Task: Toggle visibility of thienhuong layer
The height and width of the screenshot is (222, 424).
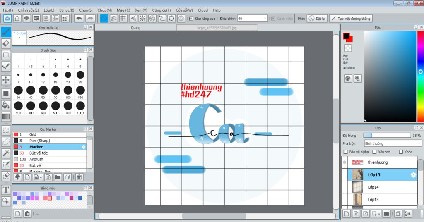Action: 344,162
